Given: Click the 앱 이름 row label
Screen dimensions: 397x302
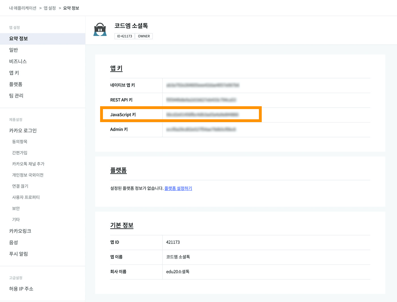Looking at the screenshot, I should (116, 257).
